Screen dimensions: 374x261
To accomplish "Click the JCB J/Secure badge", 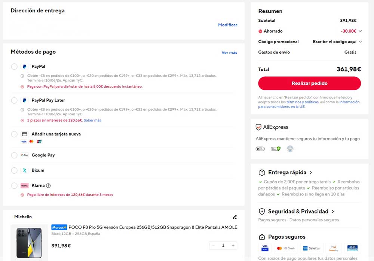I will tap(352, 248).
